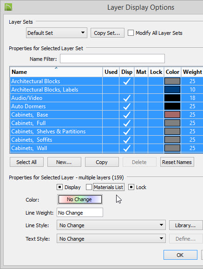Screen dimensions: 203x269
Task: Toggle Disp checkmark for Audio/Video layer
Action: pyautogui.click(x=127, y=98)
